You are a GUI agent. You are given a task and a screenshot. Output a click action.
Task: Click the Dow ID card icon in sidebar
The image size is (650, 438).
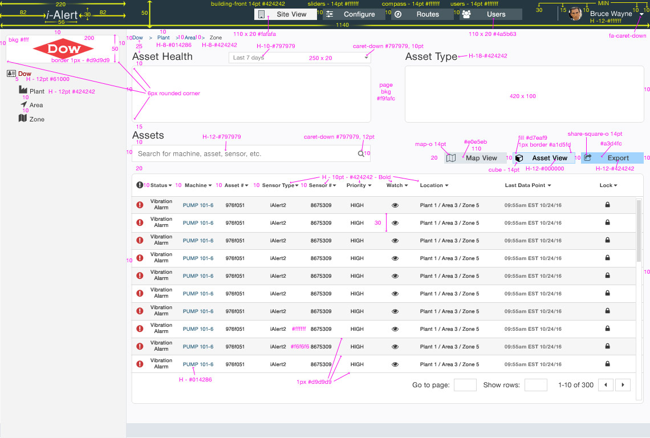11,74
